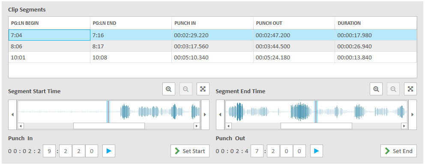Select the clip segment starting at 8:06
This screenshot has height=165, width=425.
click(212, 46)
